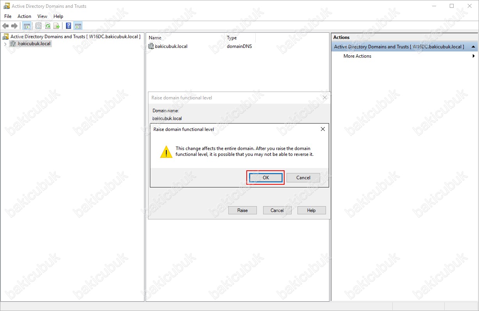479x311 pixels.
Task: Expand More Actions submenu arrow
Action: (x=474, y=56)
